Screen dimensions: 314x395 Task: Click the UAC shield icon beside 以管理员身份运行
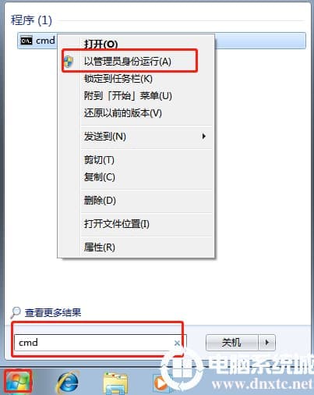point(69,62)
